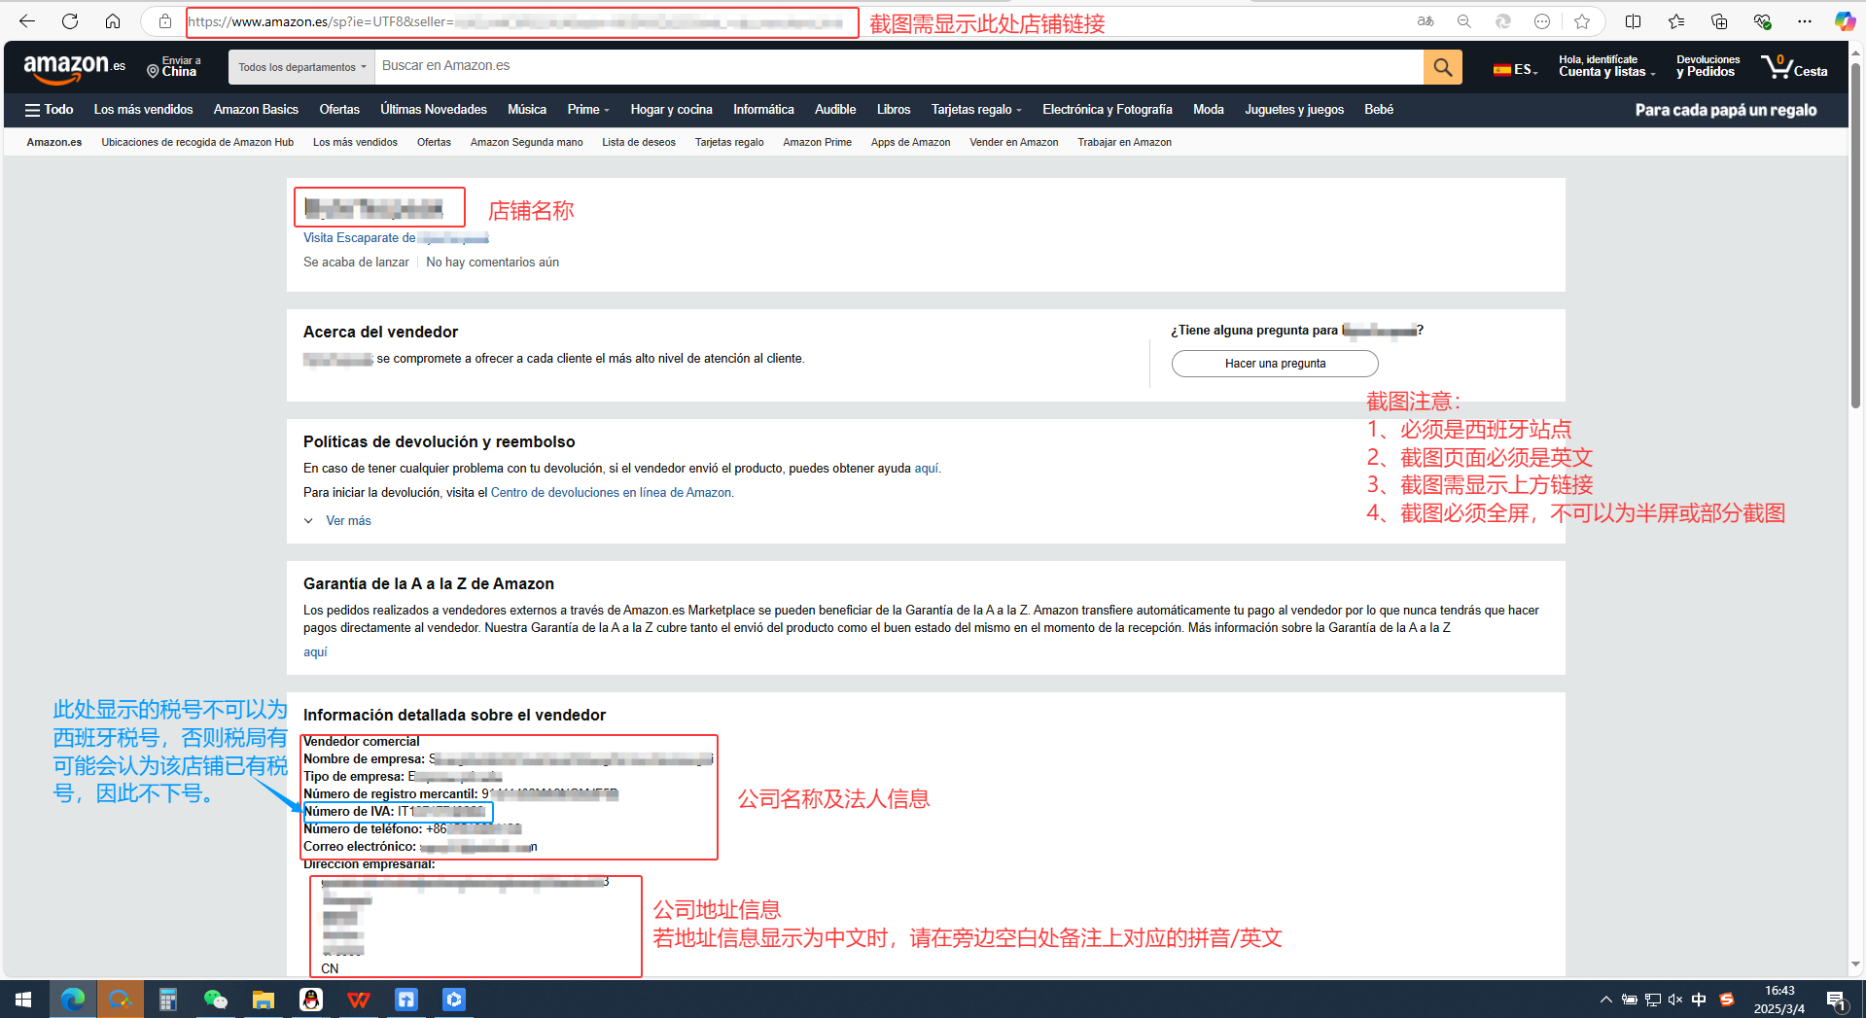Switch the Chinese input method indicator

[x=1699, y=1000]
